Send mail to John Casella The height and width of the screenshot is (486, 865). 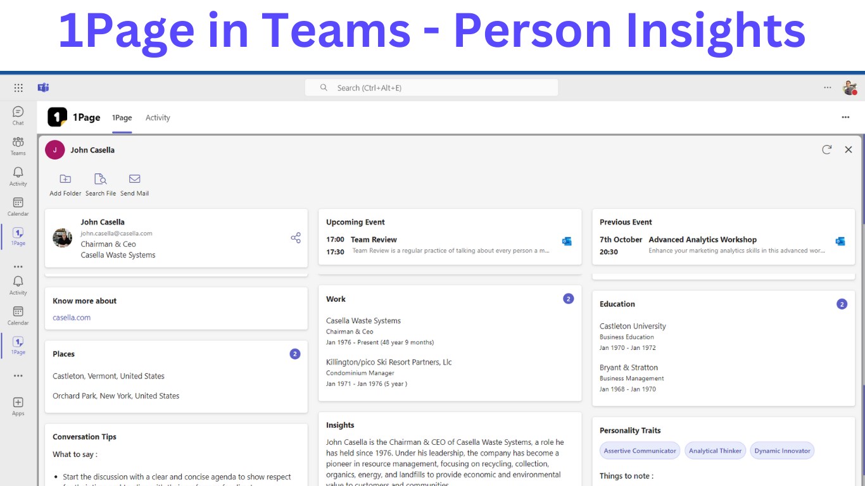[134, 185]
